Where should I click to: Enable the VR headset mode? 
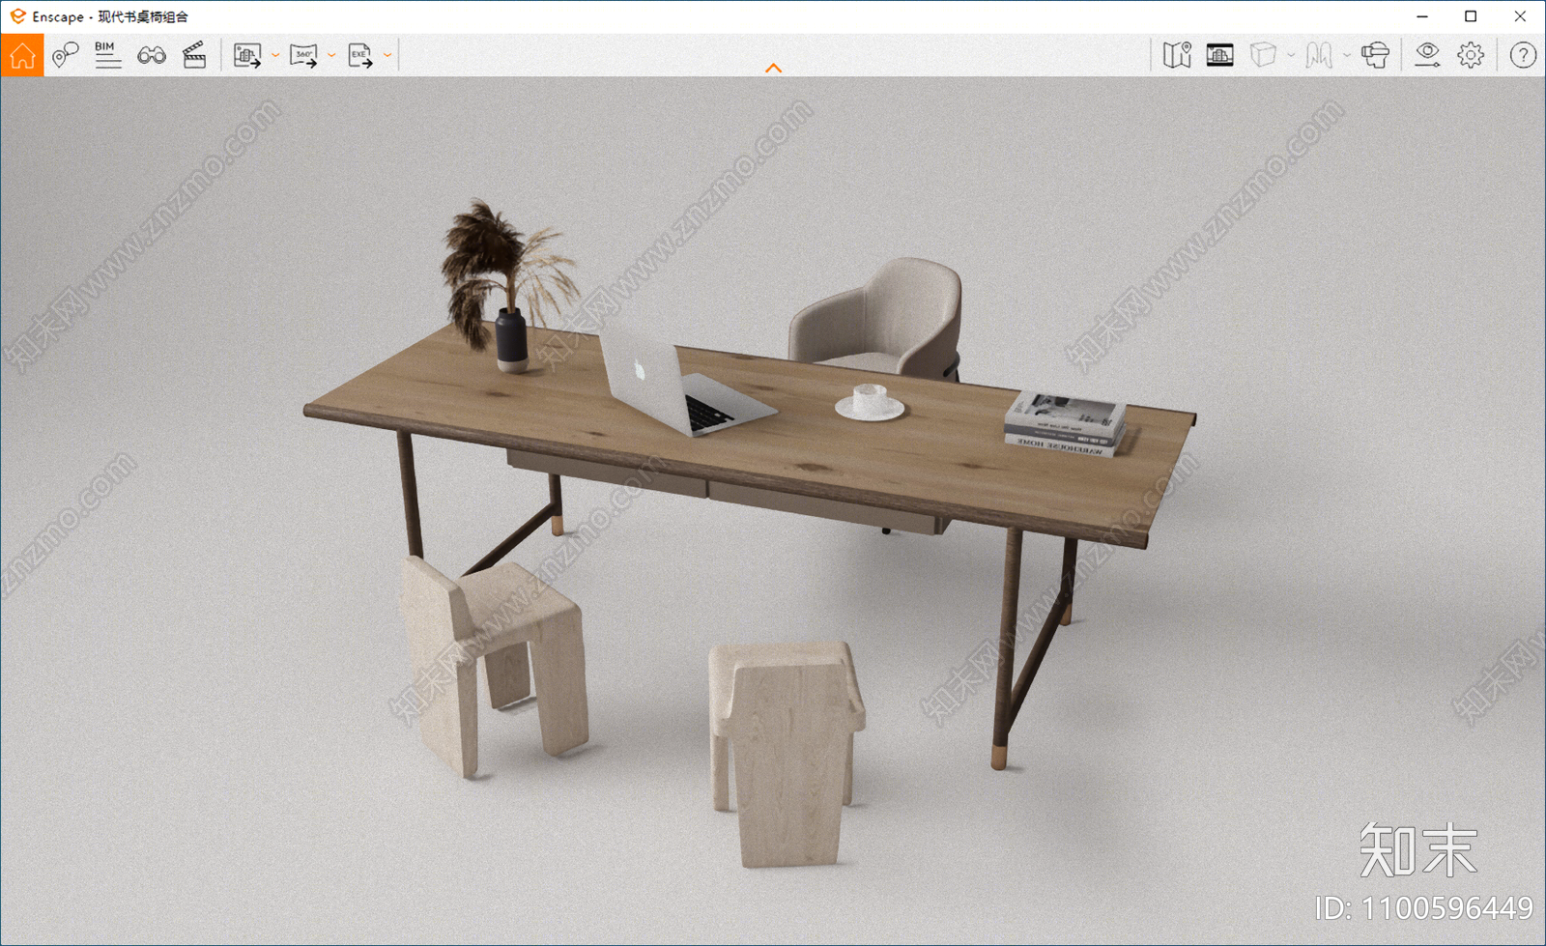[1375, 55]
